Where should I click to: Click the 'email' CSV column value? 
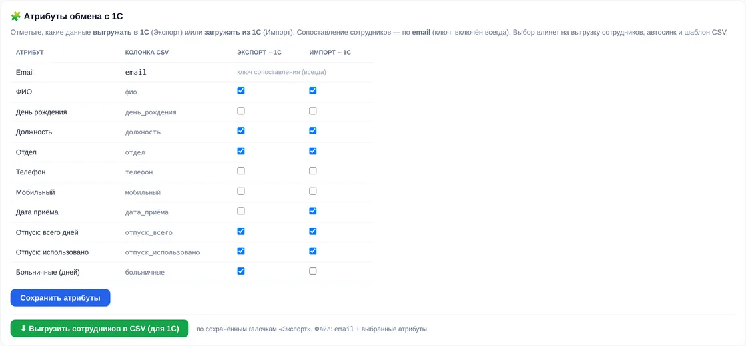136,73
